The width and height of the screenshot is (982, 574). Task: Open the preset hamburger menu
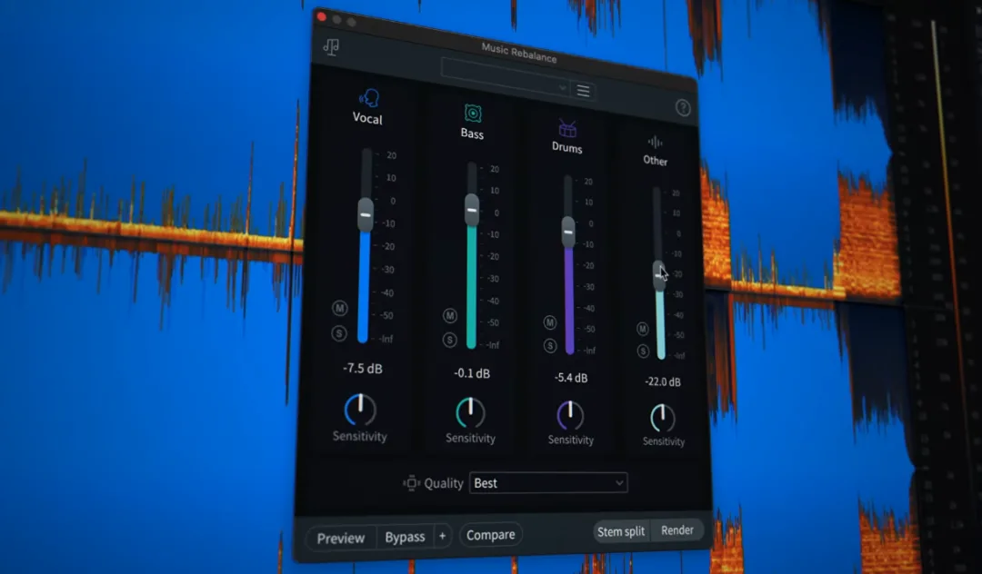point(583,92)
